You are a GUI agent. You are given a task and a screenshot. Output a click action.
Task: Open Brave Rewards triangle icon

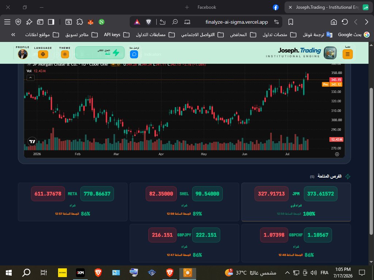[137, 22]
